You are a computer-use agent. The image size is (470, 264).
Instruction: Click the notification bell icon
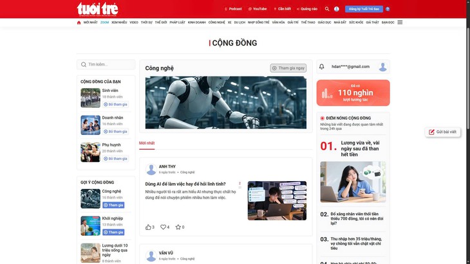click(322, 67)
